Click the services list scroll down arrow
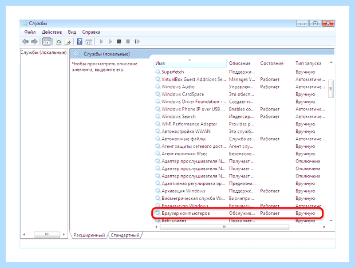The width and height of the screenshot is (355, 268). tap(331, 220)
